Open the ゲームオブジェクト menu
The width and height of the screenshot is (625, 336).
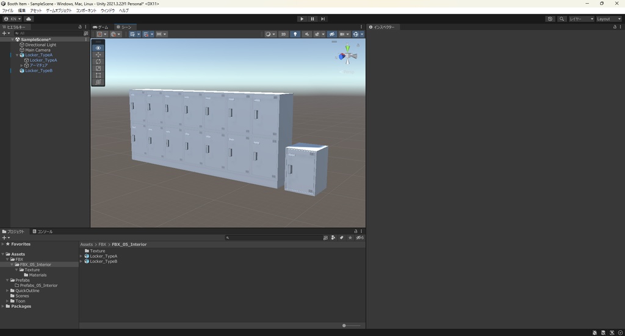(x=59, y=10)
